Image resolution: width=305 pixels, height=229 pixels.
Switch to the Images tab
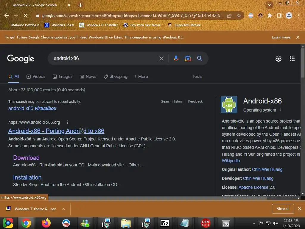coord(63,77)
